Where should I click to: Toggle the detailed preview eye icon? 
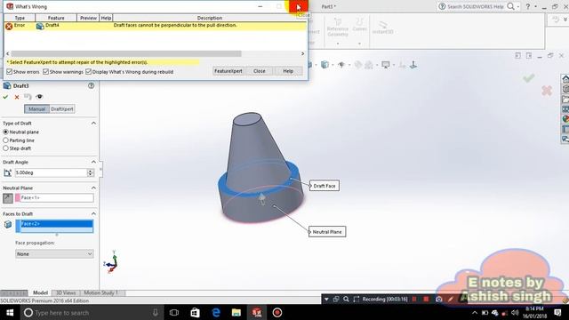(39, 97)
